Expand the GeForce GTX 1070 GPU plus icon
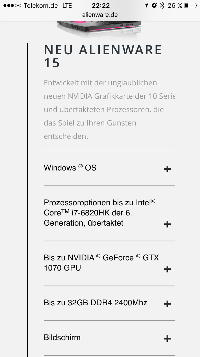 tap(167, 269)
